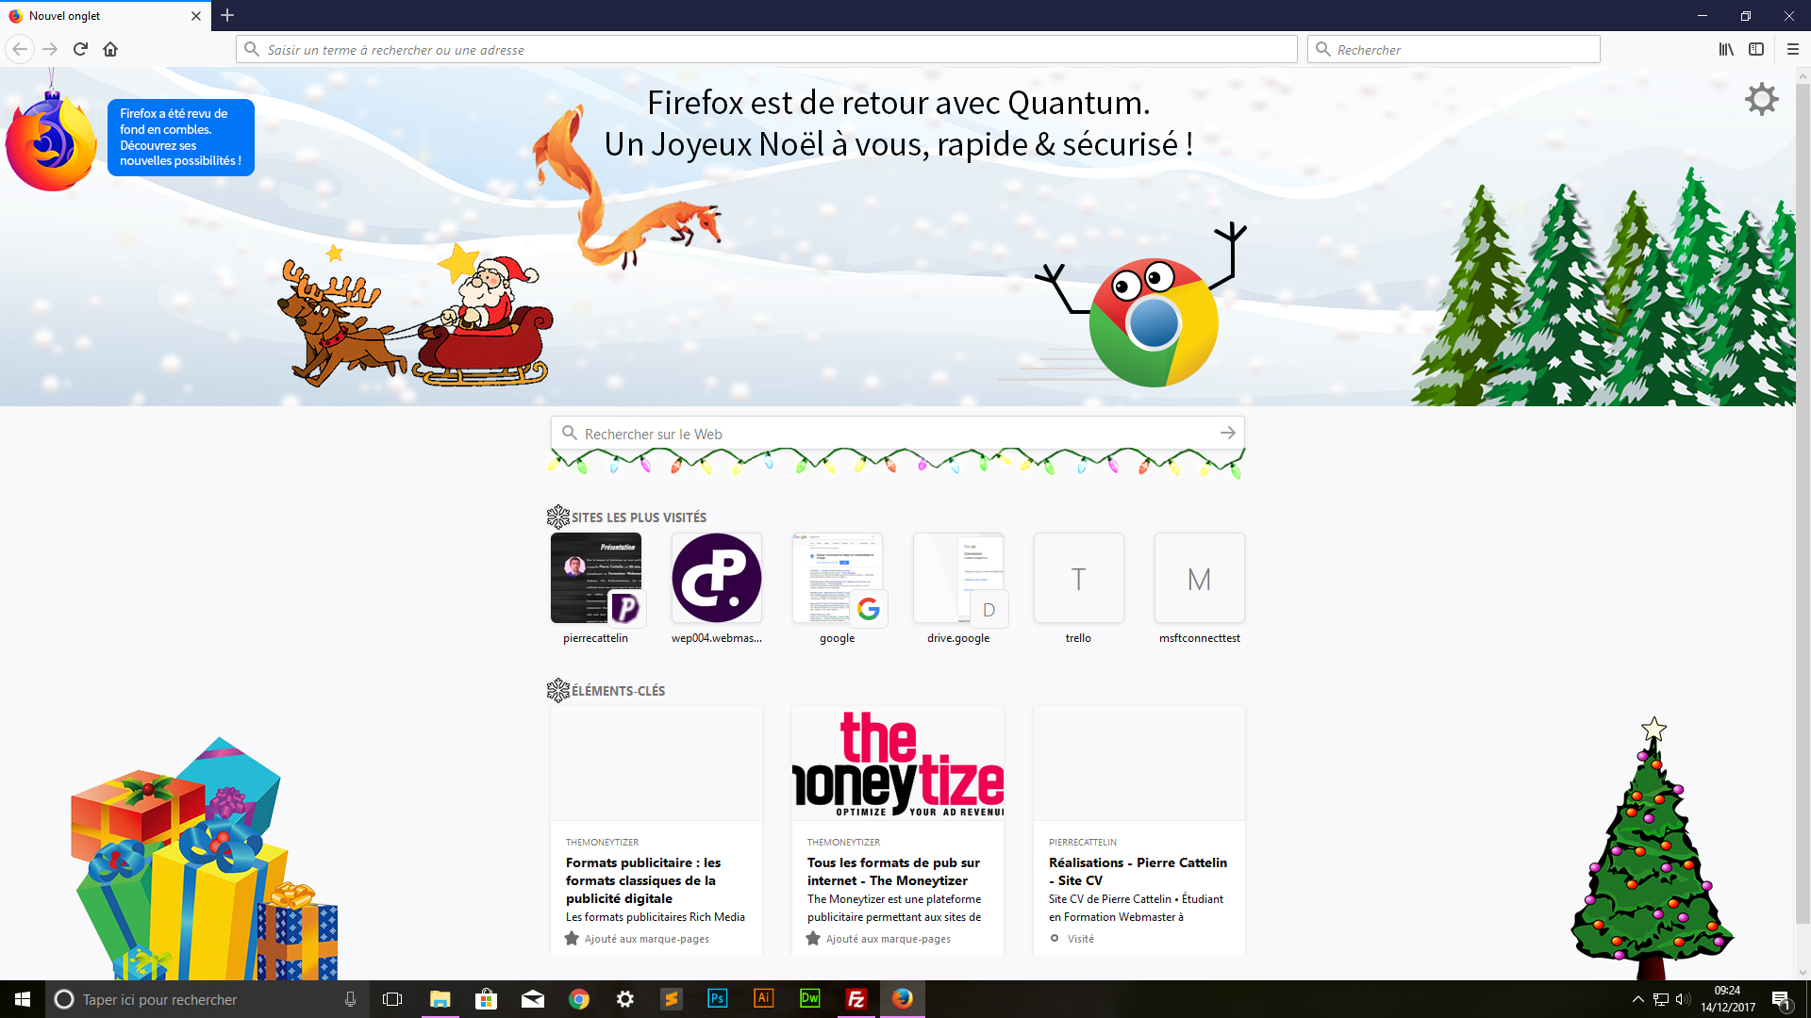Open the Firefox hamburger menu
Viewport: 1811px width, 1018px height.
1793,49
